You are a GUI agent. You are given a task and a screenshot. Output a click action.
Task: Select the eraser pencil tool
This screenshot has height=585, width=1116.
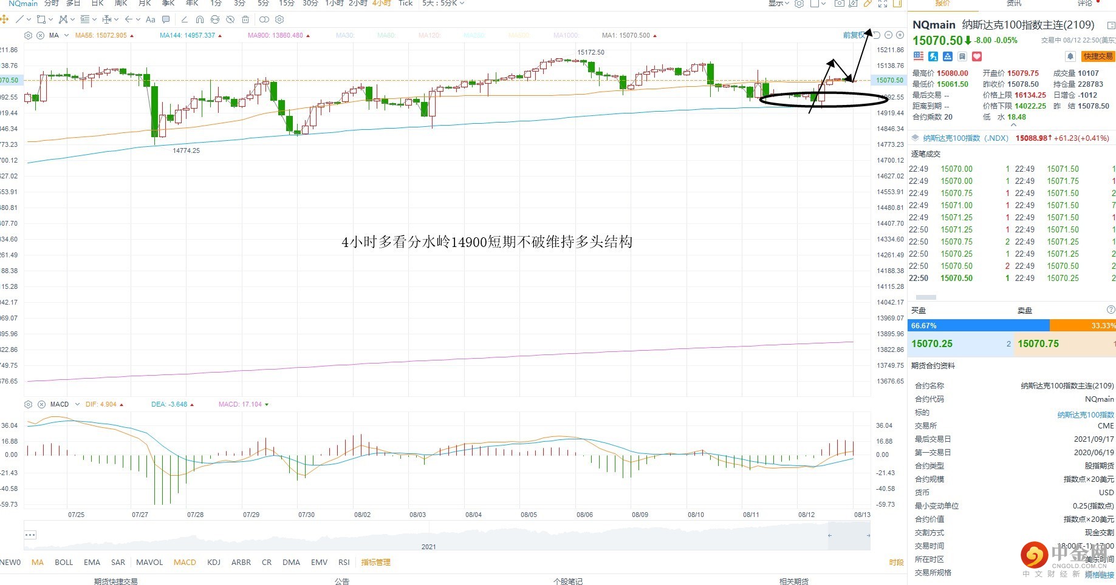[x=185, y=19]
